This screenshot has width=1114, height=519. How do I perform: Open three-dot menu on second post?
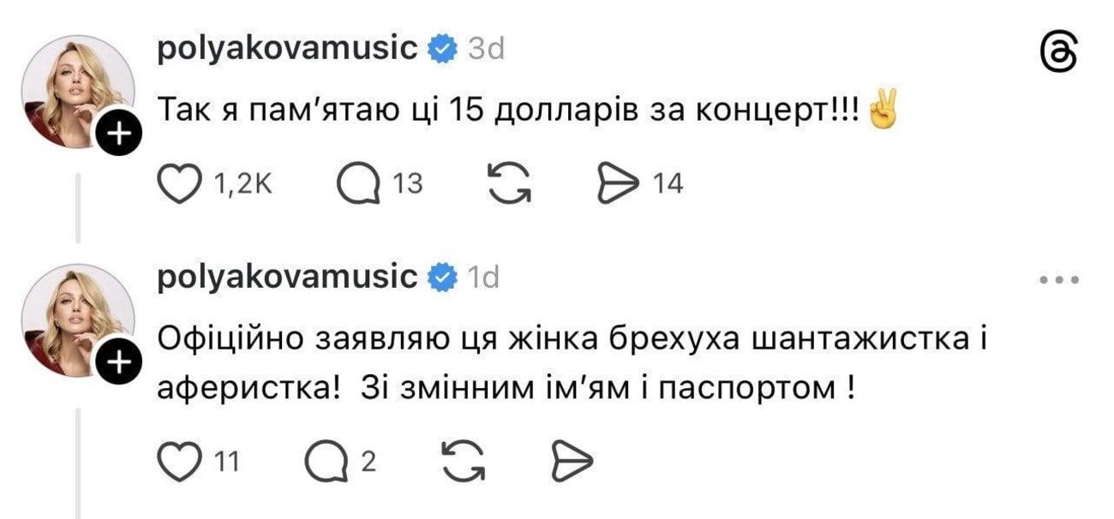pos(1059,279)
